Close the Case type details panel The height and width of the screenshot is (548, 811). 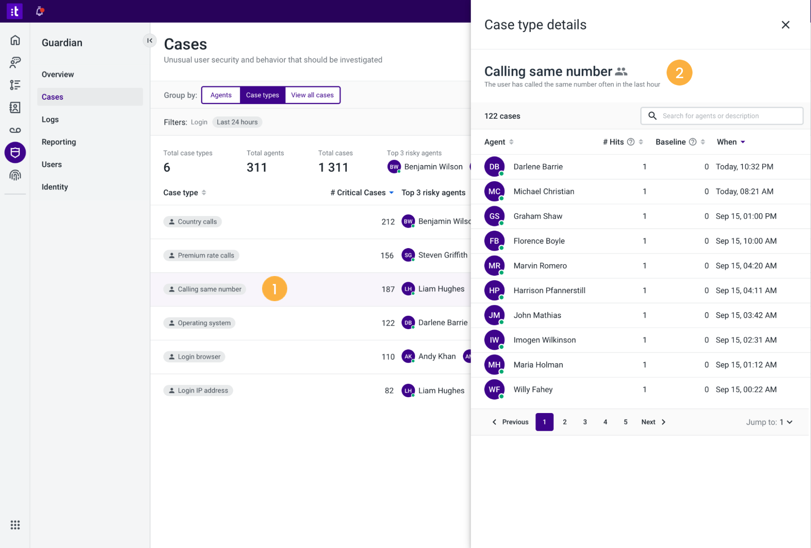(785, 25)
